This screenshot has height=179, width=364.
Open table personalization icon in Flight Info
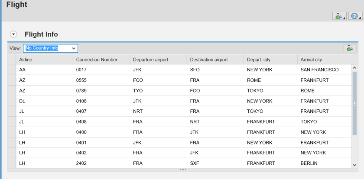coord(349,48)
